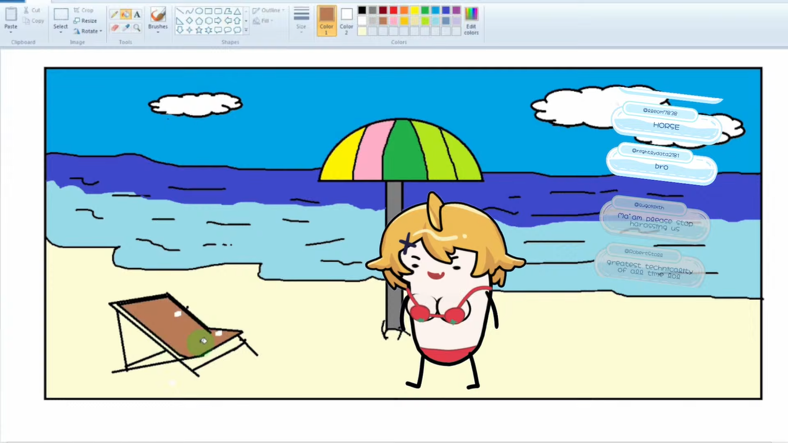The height and width of the screenshot is (443, 788).
Task: Select the Magnifier tool
Action: (x=137, y=27)
